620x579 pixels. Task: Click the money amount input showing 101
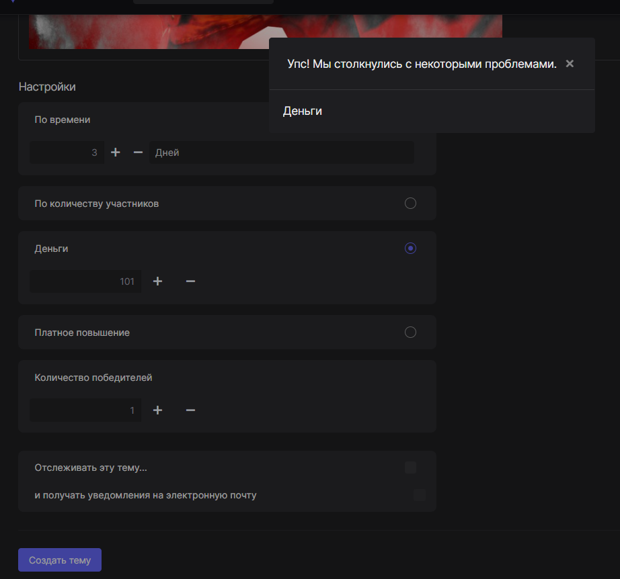[x=85, y=281]
